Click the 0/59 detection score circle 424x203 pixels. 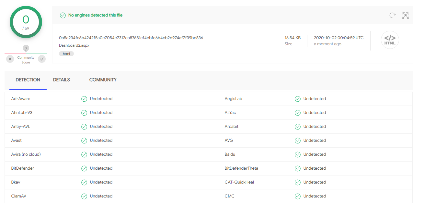[26, 22]
